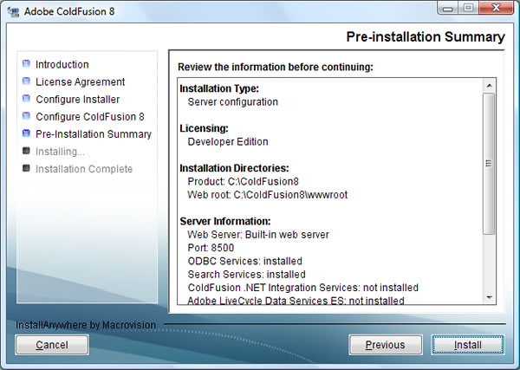Click the 'Installation Type:' heading
The width and height of the screenshot is (520, 370).
coord(219,88)
